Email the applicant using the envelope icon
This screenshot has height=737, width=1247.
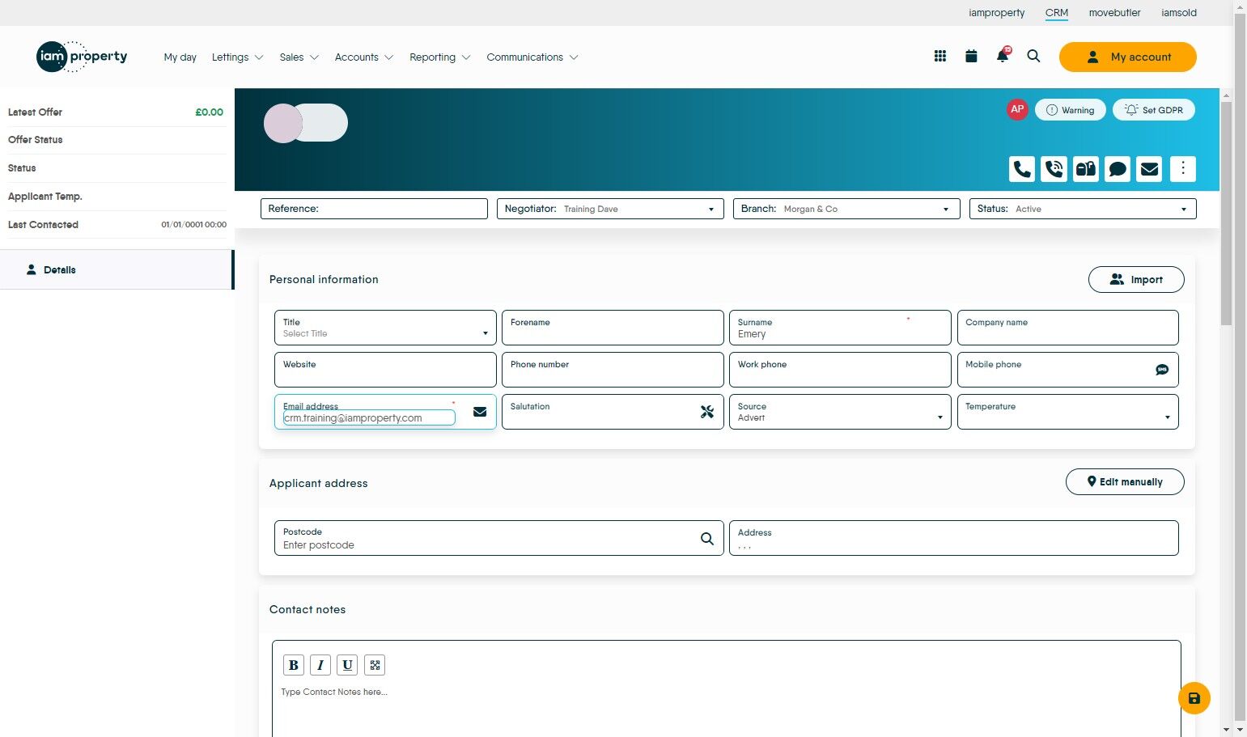tap(1149, 169)
